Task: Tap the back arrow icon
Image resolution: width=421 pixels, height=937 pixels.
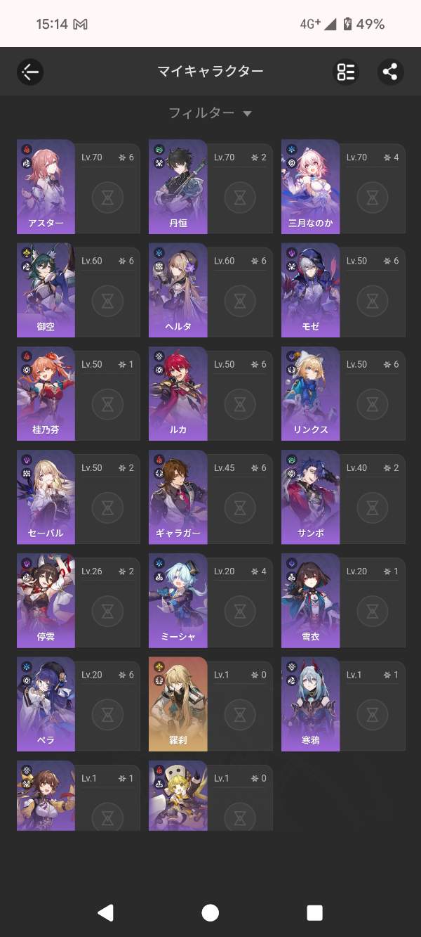Action: coord(30,72)
